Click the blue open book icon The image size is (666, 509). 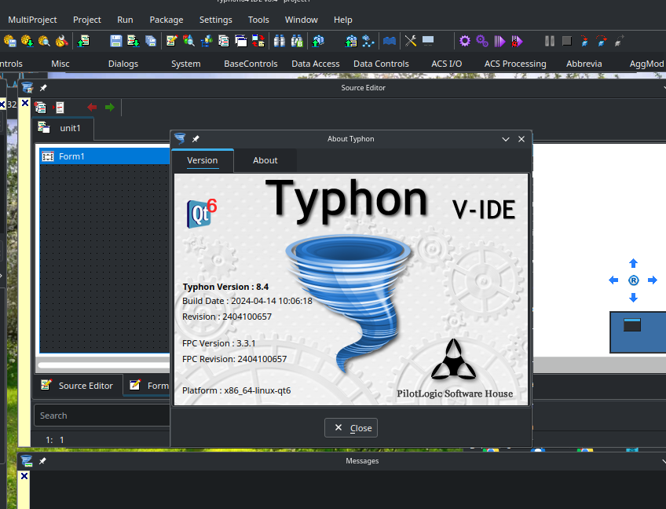click(x=390, y=41)
